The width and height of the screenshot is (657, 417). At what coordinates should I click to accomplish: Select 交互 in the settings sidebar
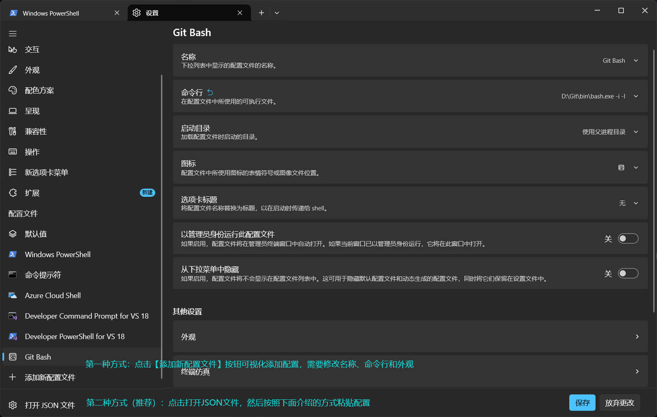pyautogui.click(x=81, y=50)
